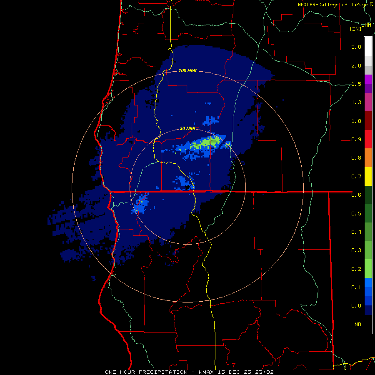Viewport: 375px width, 375px height.
Task: Click the 2.0 legend value
Action: pyautogui.click(x=356, y=65)
